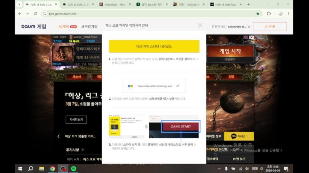Switch site language with the Korean flag
This screenshot has height=173, width=309.
pos(251,37)
